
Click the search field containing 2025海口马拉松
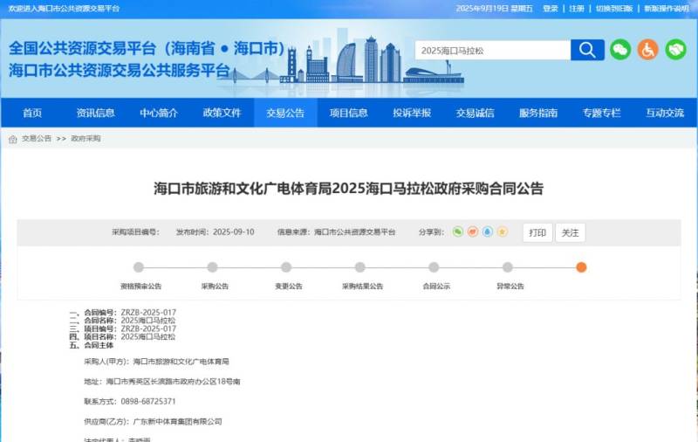click(493, 50)
